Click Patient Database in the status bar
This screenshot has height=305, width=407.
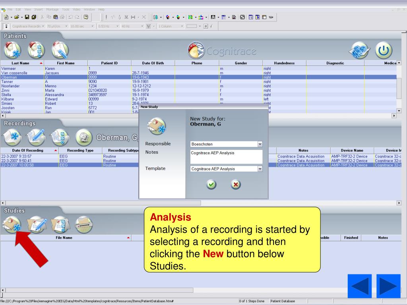(x=283, y=301)
